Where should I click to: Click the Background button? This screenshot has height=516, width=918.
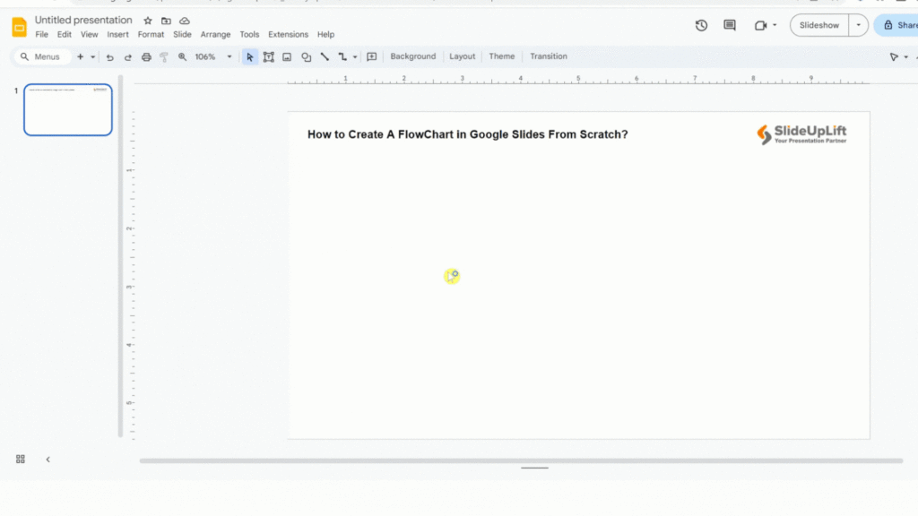(412, 56)
